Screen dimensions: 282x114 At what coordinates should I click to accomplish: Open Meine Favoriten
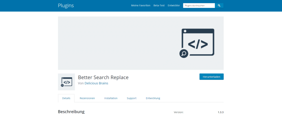pyautogui.click(x=141, y=5)
